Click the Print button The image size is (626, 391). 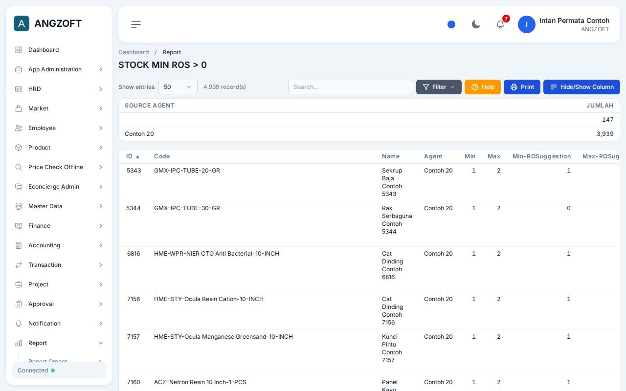tap(522, 87)
